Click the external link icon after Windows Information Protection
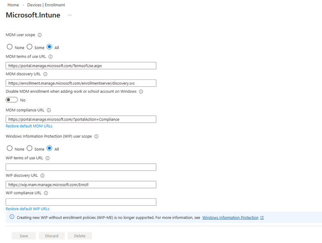322x243 pixels. click(x=262, y=218)
